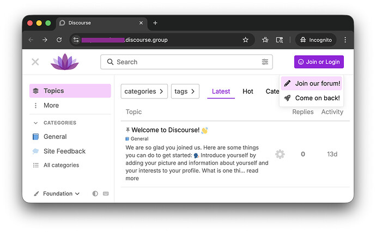Reload the page
Image resolution: width=376 pixels, height=232 pixels.
click(59, 40)
